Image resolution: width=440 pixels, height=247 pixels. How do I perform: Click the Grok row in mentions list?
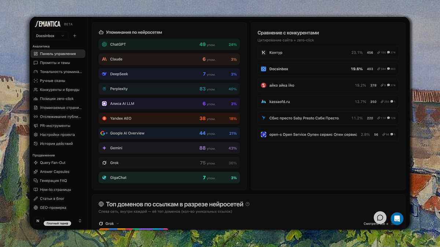point(169,163)
